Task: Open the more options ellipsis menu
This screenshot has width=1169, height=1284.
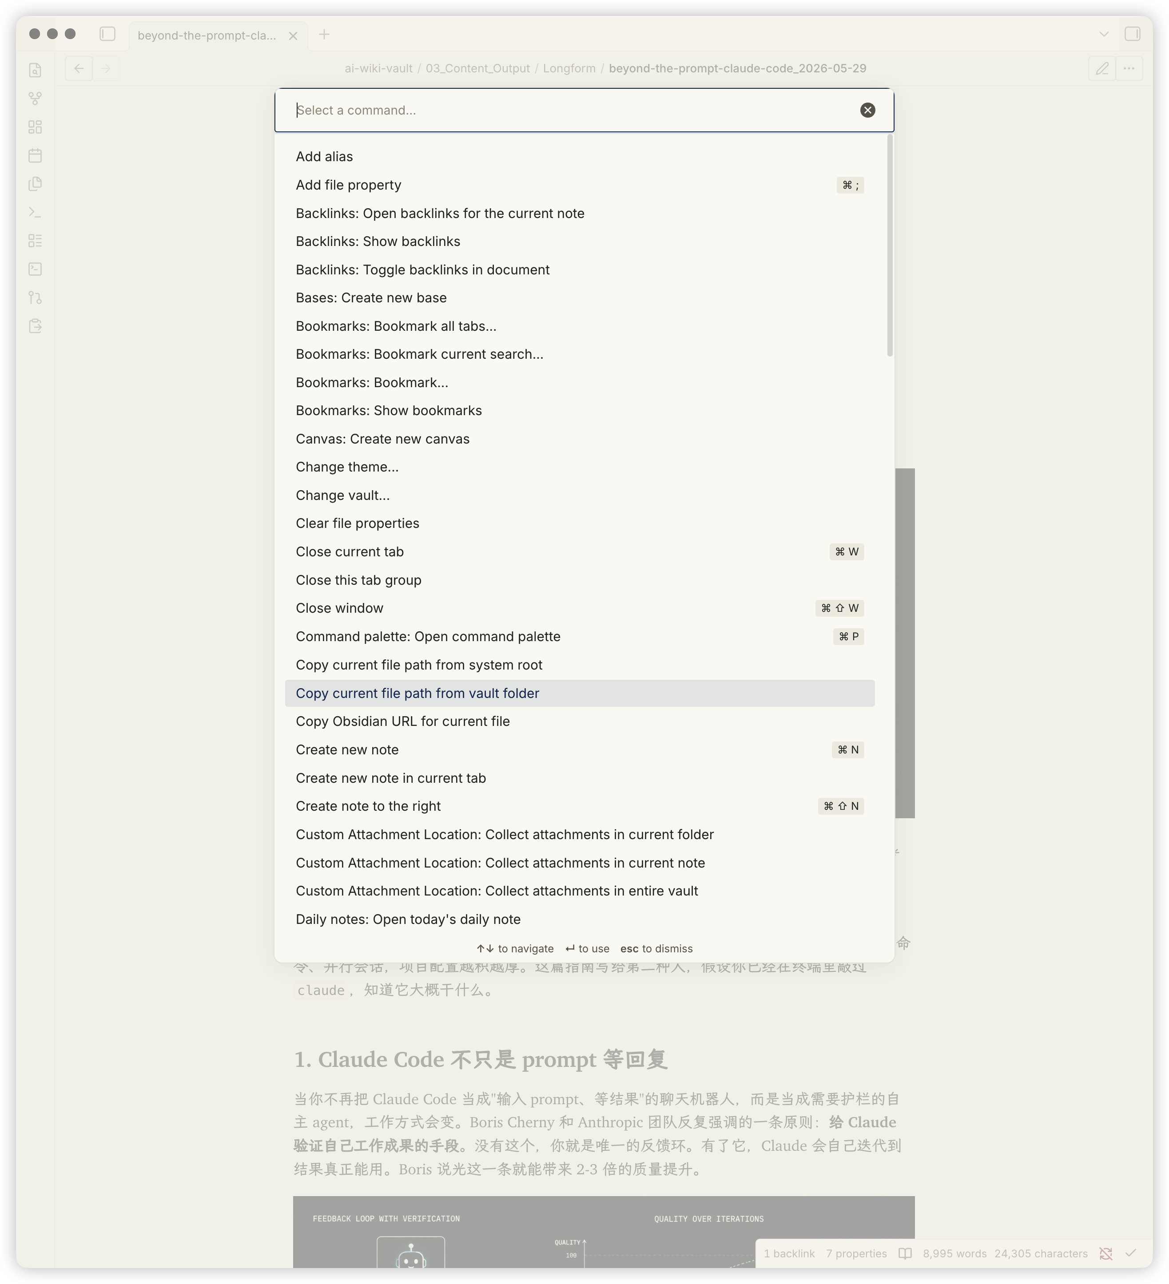Action: coord(1129,68)
